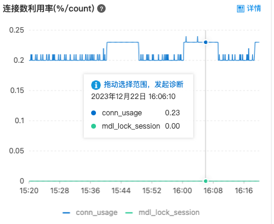274x224 pixels.
Task: Click the mdl_lock_session value 0.00 in tooltip
Action: point(173,126)
